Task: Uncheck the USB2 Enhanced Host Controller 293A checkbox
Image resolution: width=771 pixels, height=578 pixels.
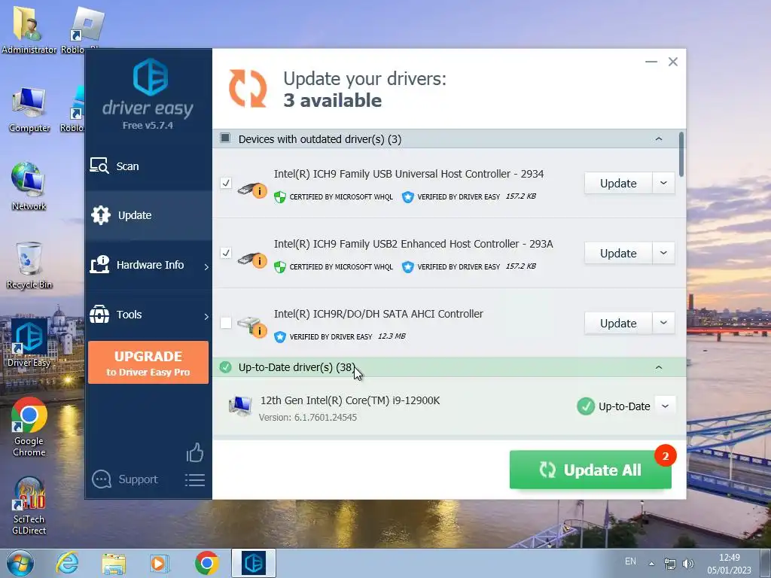Action: 226,253
